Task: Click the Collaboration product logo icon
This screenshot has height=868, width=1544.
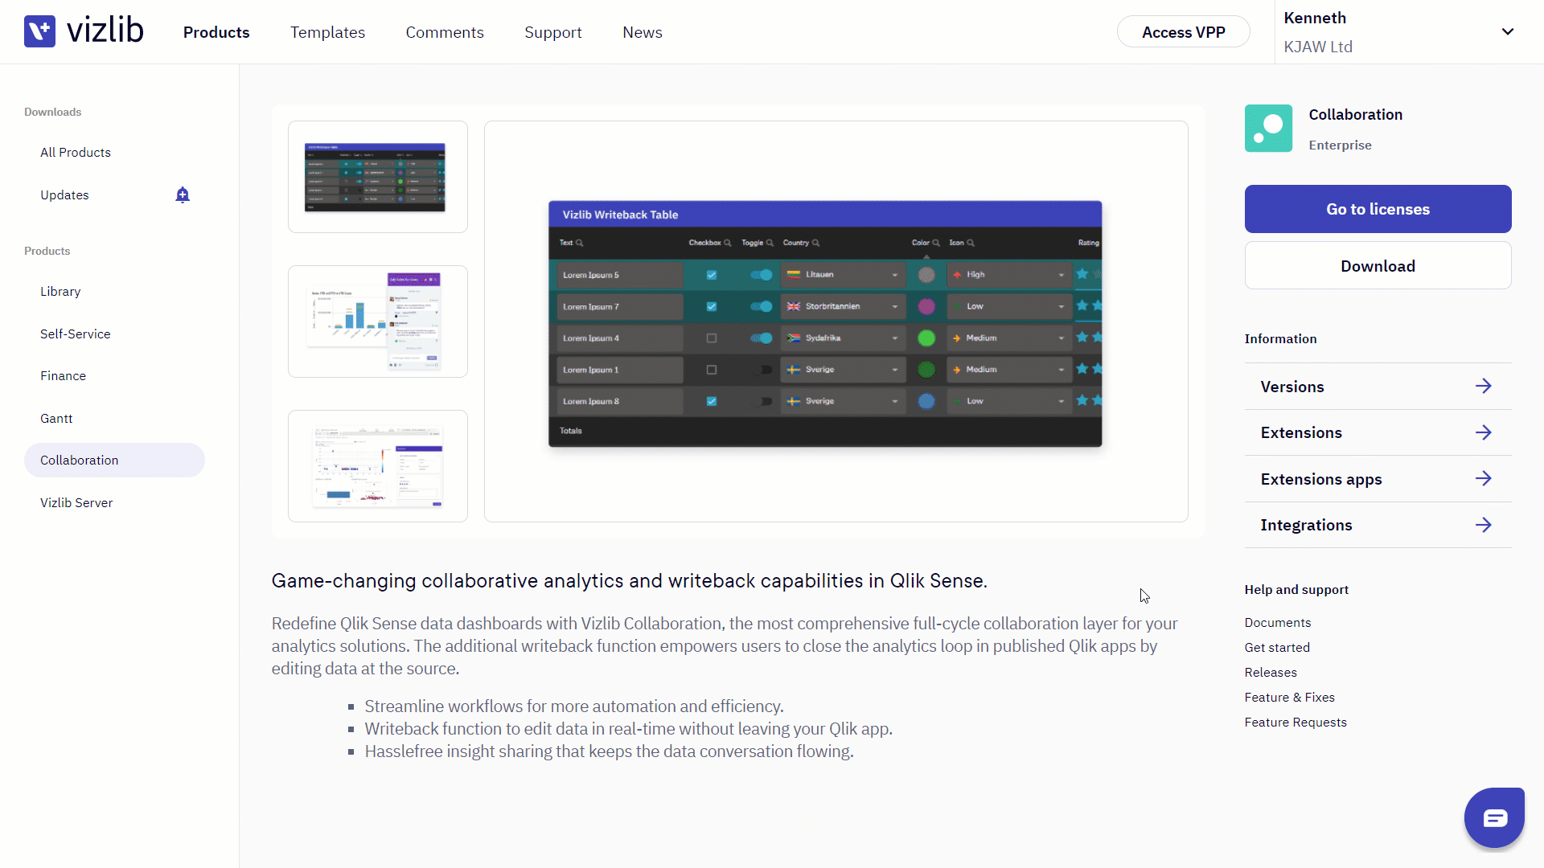Action: [x=1268, y=129]
